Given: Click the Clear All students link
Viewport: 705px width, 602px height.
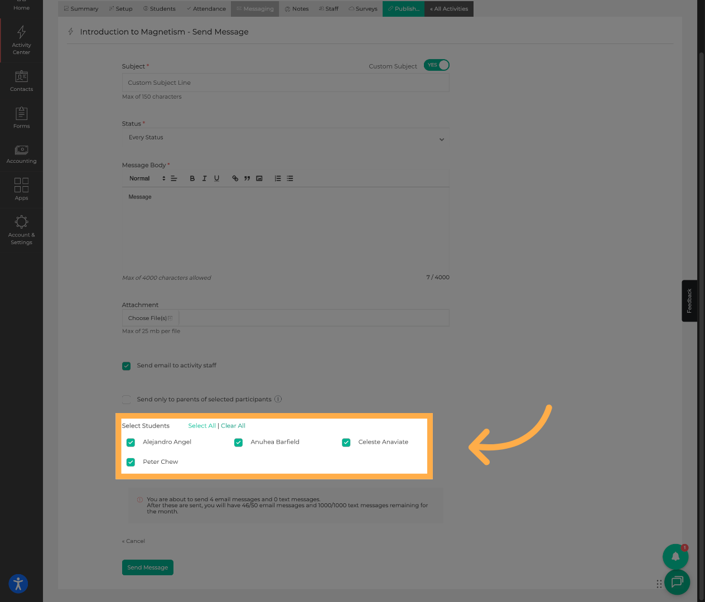Looking at the screenshot, I should click(233, 425).
